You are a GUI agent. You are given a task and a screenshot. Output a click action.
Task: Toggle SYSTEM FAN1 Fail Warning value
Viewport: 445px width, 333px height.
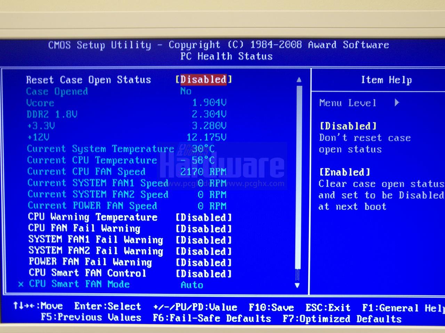pos(204,240)
